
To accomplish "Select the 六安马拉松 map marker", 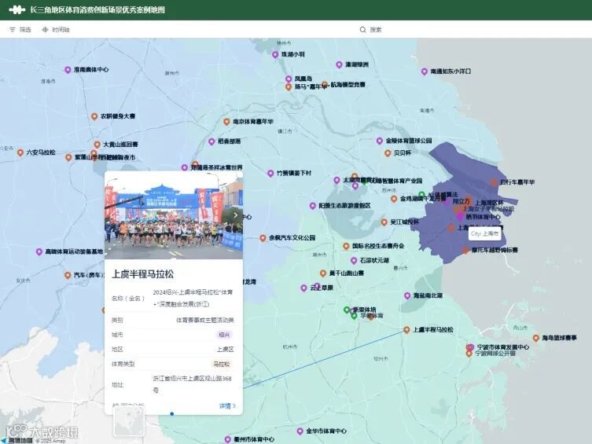I will 20,152.
